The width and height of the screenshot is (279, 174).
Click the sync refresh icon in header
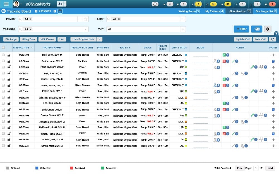pos(155,4)
